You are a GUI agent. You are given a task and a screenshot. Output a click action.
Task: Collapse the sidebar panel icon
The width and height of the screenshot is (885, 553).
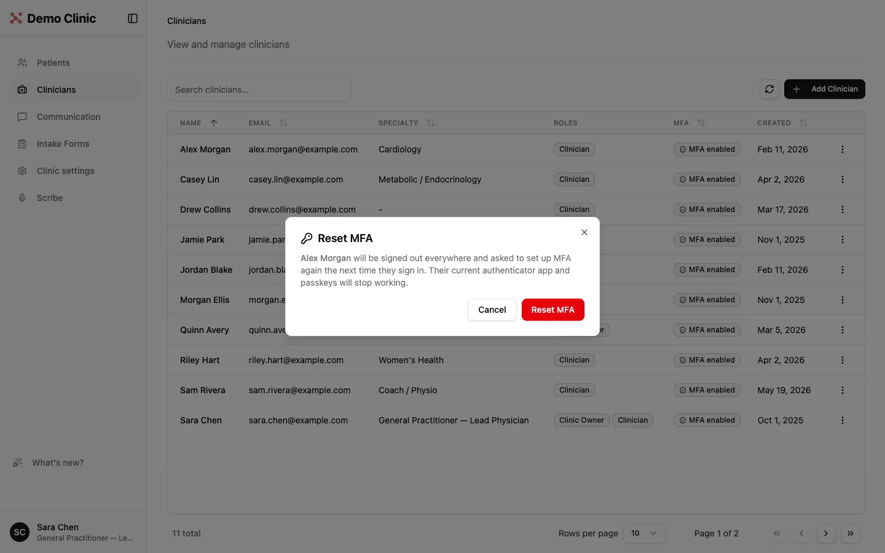point(133,18)
